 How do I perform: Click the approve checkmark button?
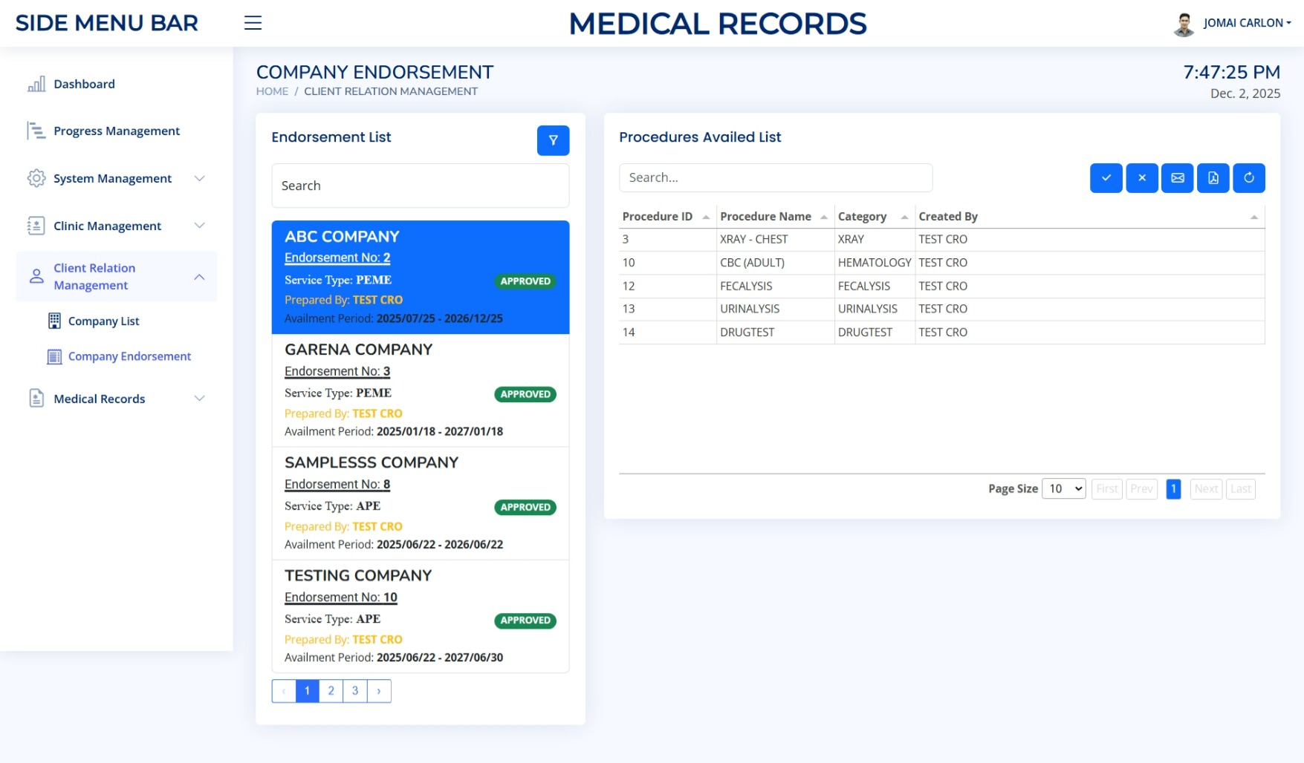(1106, 178)
